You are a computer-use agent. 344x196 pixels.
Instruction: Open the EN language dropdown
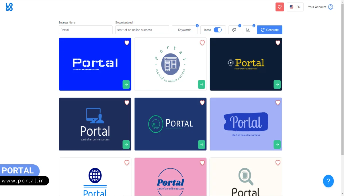[295, 7]
